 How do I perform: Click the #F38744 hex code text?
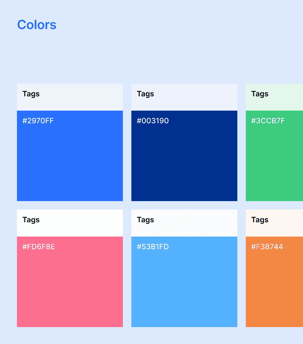(x=267, y=247)
